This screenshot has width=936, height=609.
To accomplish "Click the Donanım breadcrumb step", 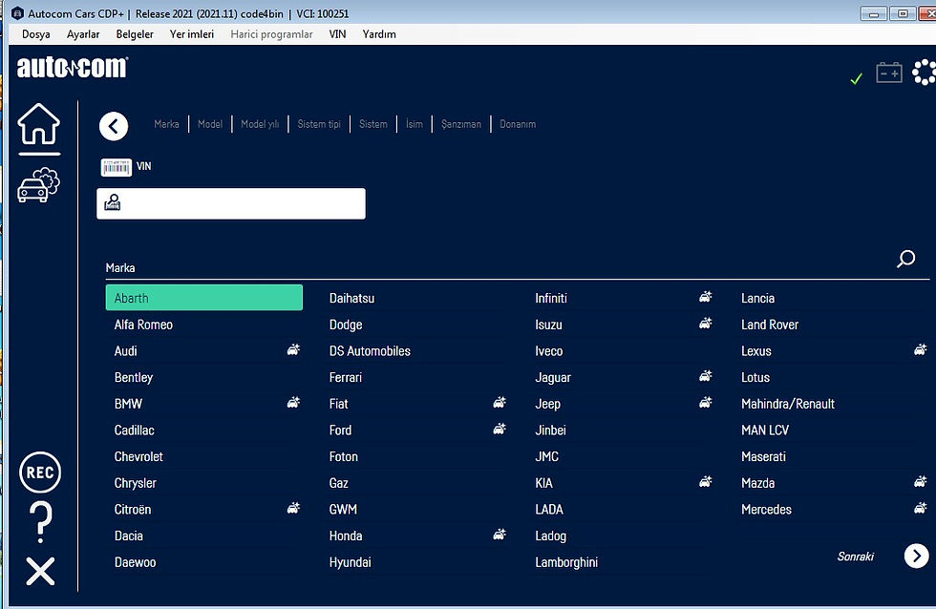I will click(x=518, y=124).
